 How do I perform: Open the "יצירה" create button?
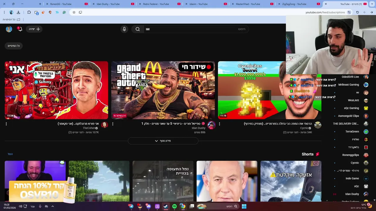coord(34,29)
